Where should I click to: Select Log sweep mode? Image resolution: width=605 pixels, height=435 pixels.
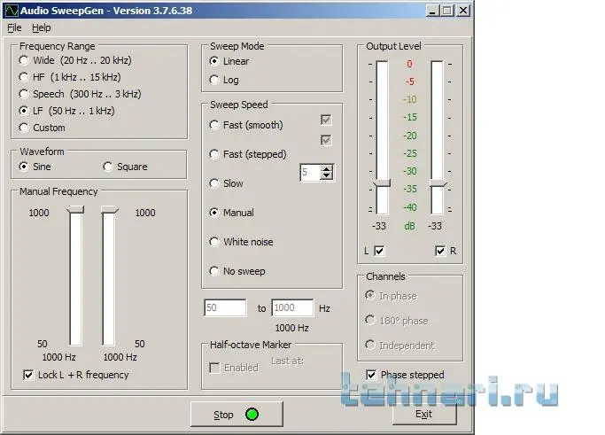coord(224,80)
